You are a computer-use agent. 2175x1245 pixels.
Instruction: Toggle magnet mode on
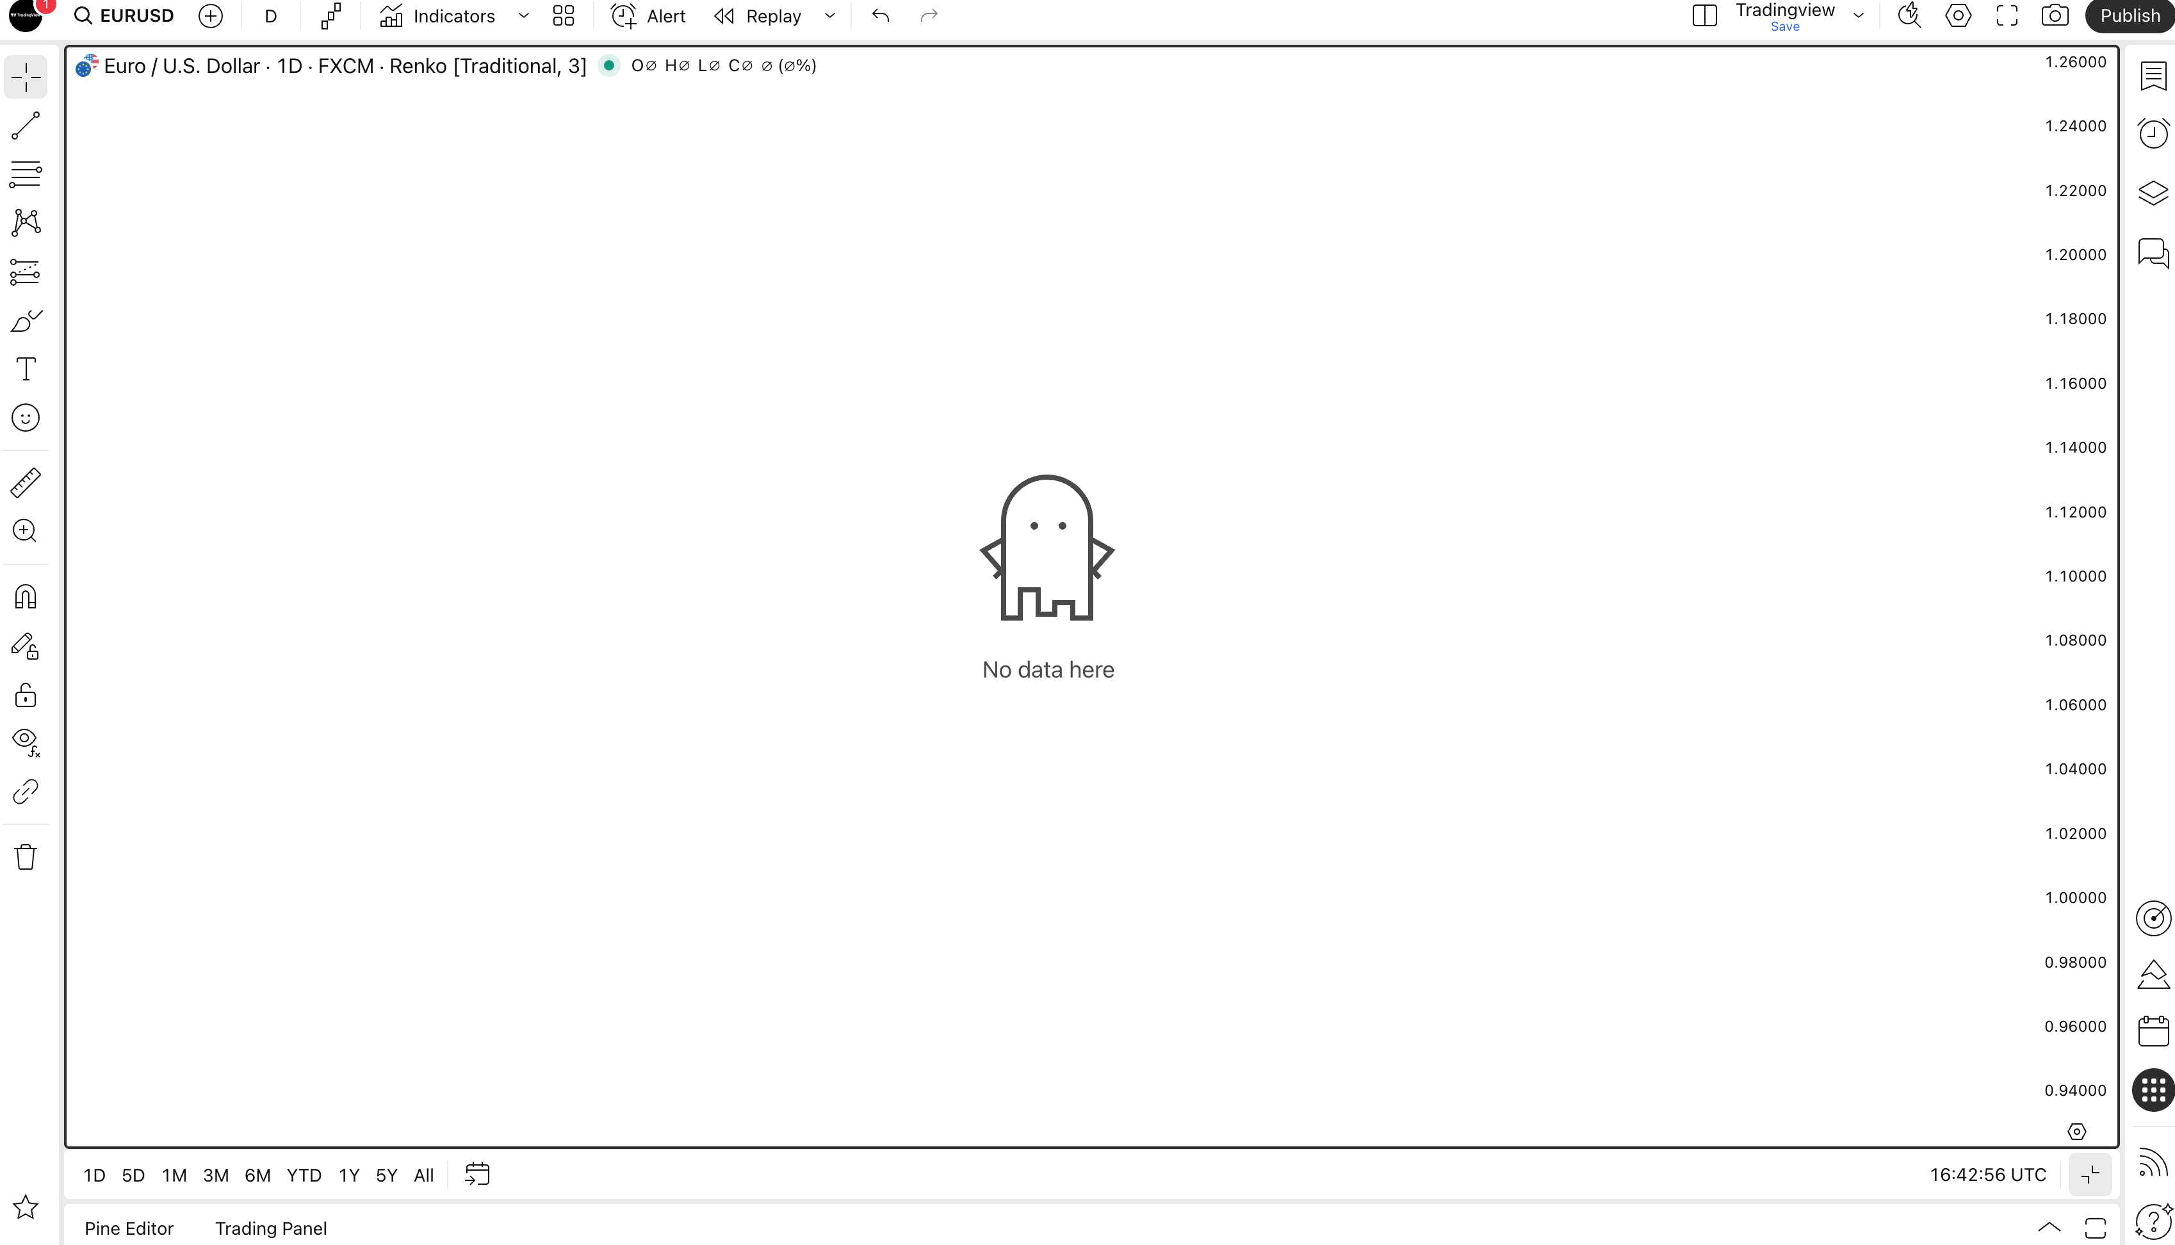tap(26, 596)
